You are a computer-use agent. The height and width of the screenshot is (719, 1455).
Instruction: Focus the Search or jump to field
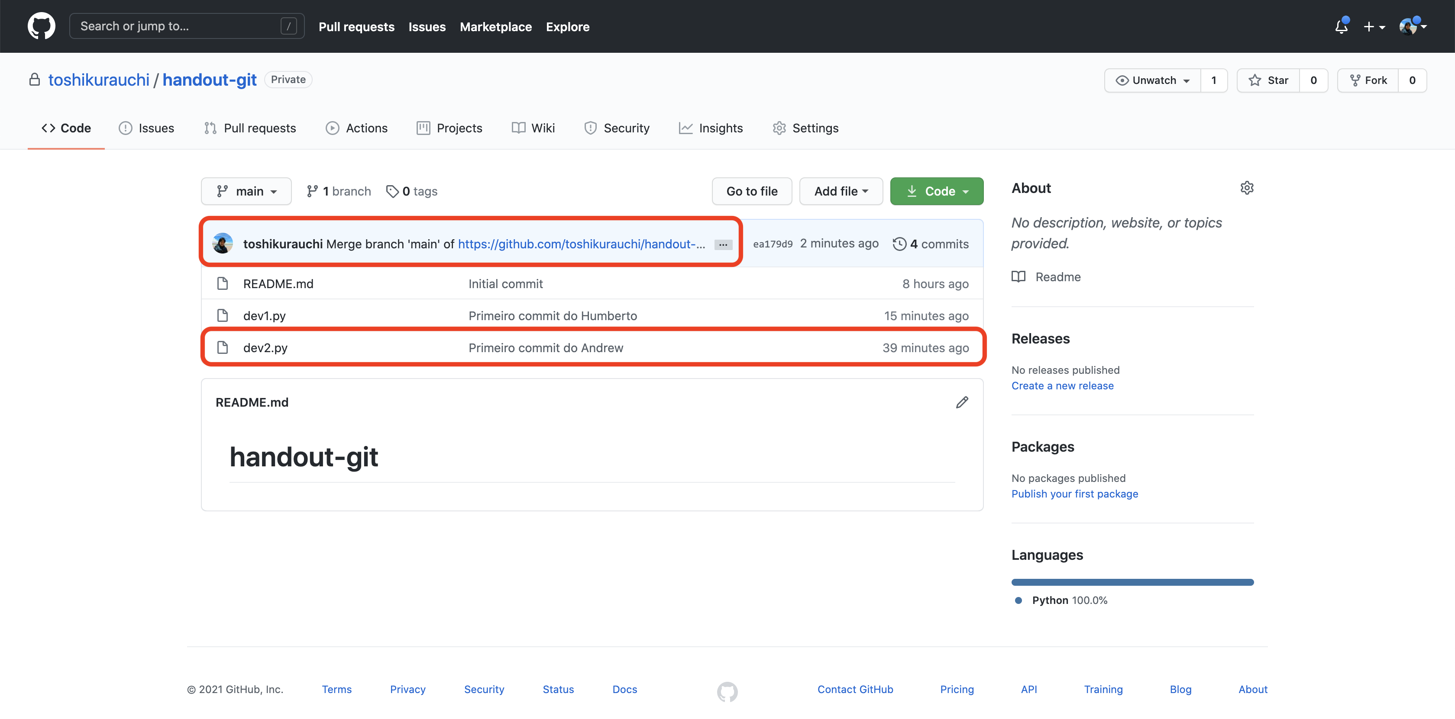click(186, 26)
